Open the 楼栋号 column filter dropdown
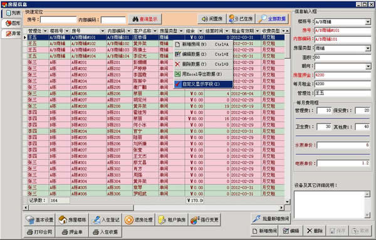Viewport: 376px width, 240px height. (67, 31)
